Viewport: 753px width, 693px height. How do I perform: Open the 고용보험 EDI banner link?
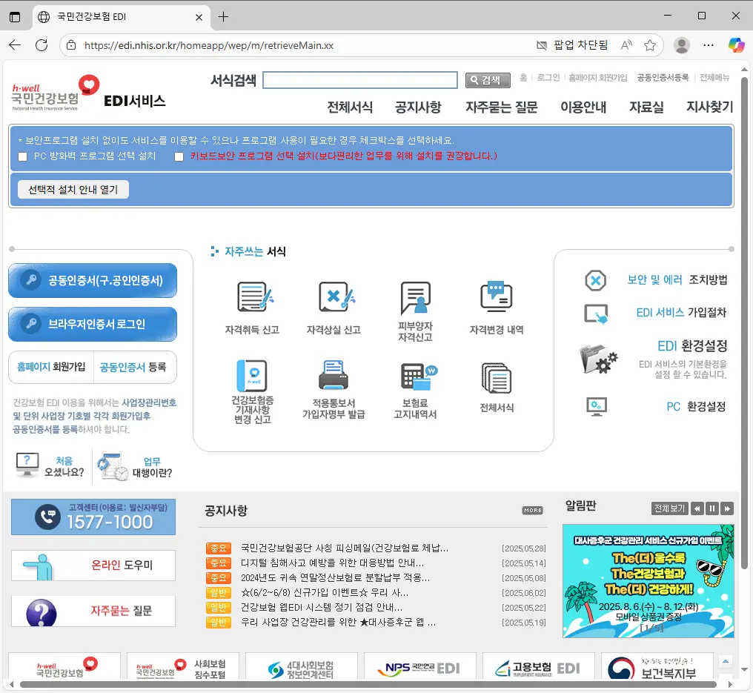(538, 668)
